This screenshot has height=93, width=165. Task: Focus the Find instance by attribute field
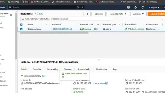pos(67,19)
